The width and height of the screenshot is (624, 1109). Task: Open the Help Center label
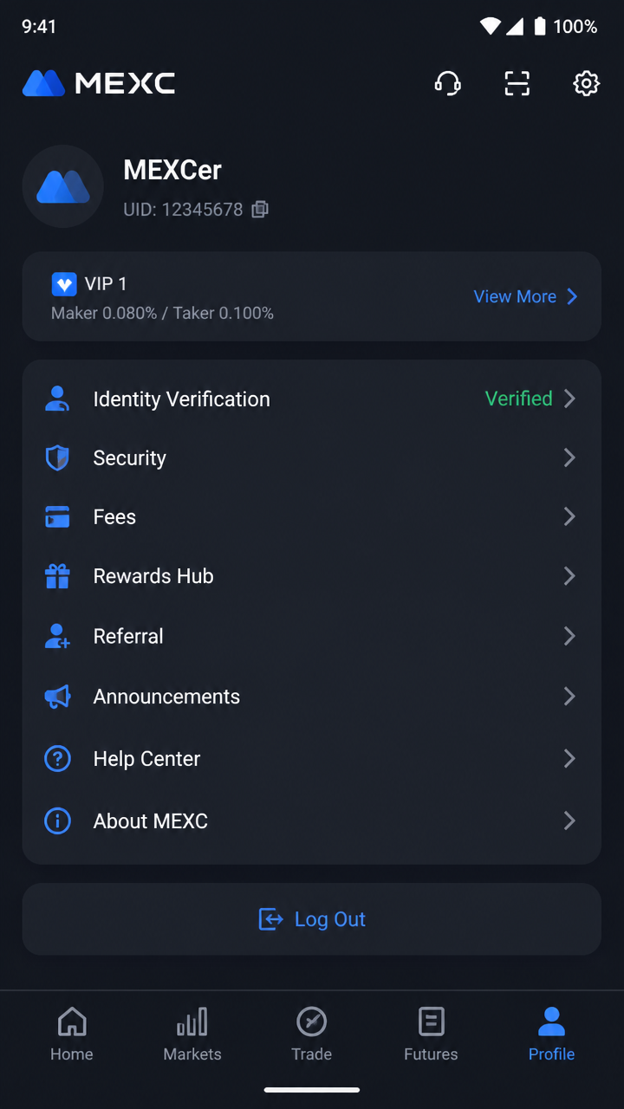click(x=146, y=759)
